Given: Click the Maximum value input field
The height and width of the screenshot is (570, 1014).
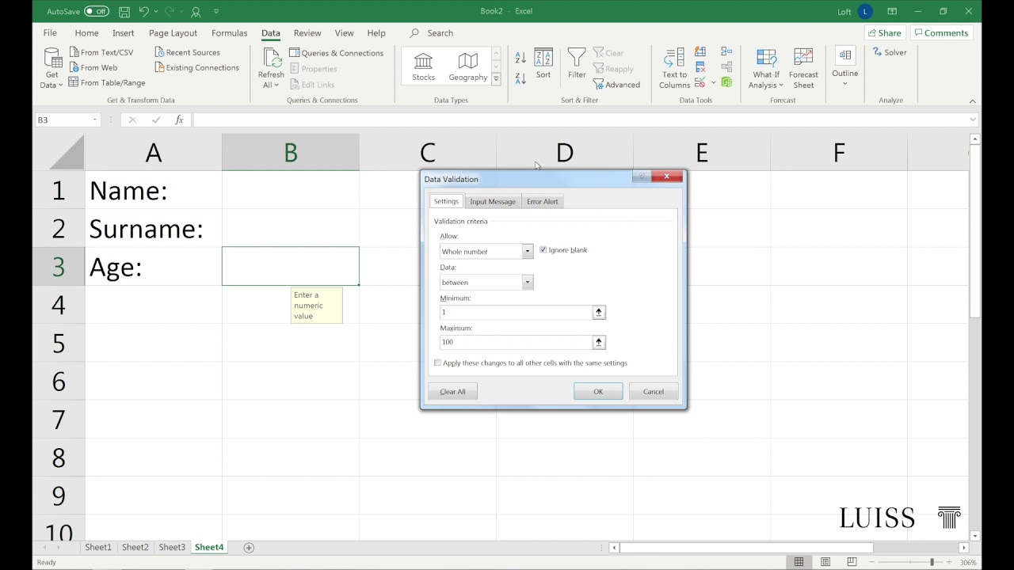Looking at the screenshot, I should [x=516, y=342].
